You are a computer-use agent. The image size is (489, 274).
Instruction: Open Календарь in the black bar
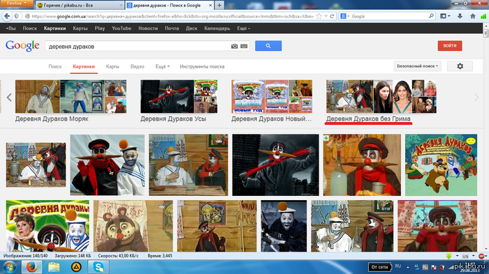click(217, 29)
